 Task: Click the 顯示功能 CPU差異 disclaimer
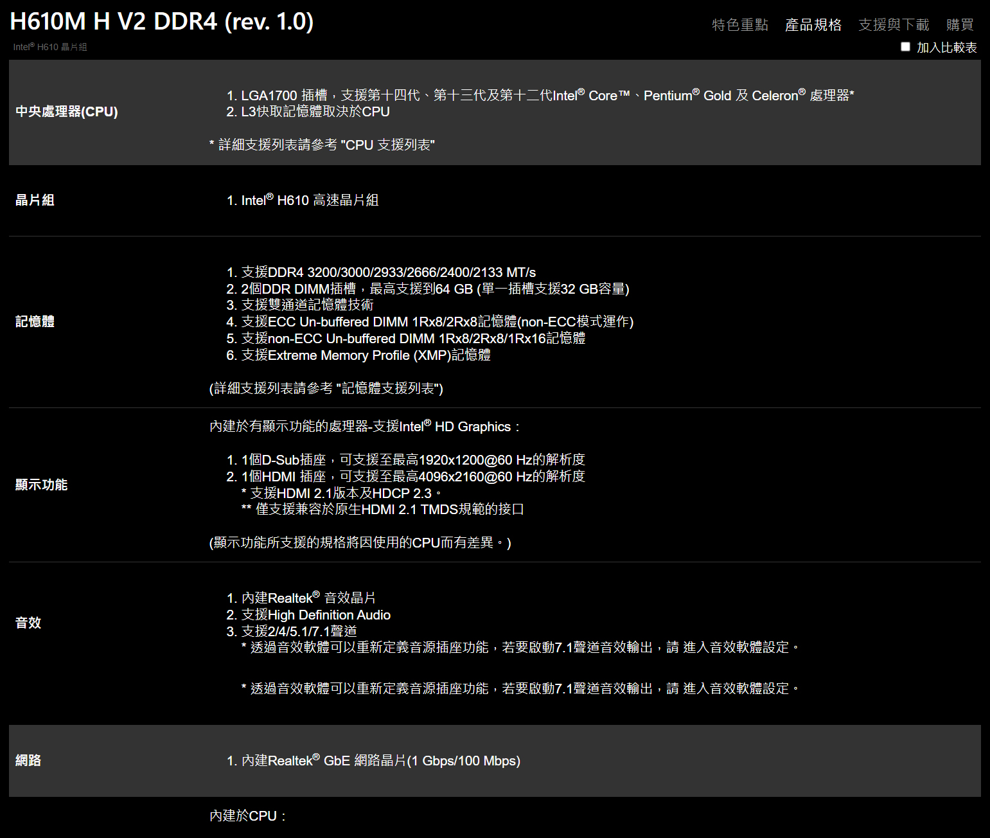[360, 543]
